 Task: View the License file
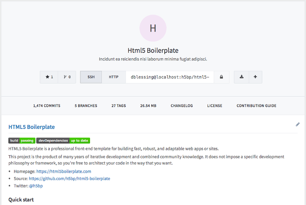click(x=215, y=106)
